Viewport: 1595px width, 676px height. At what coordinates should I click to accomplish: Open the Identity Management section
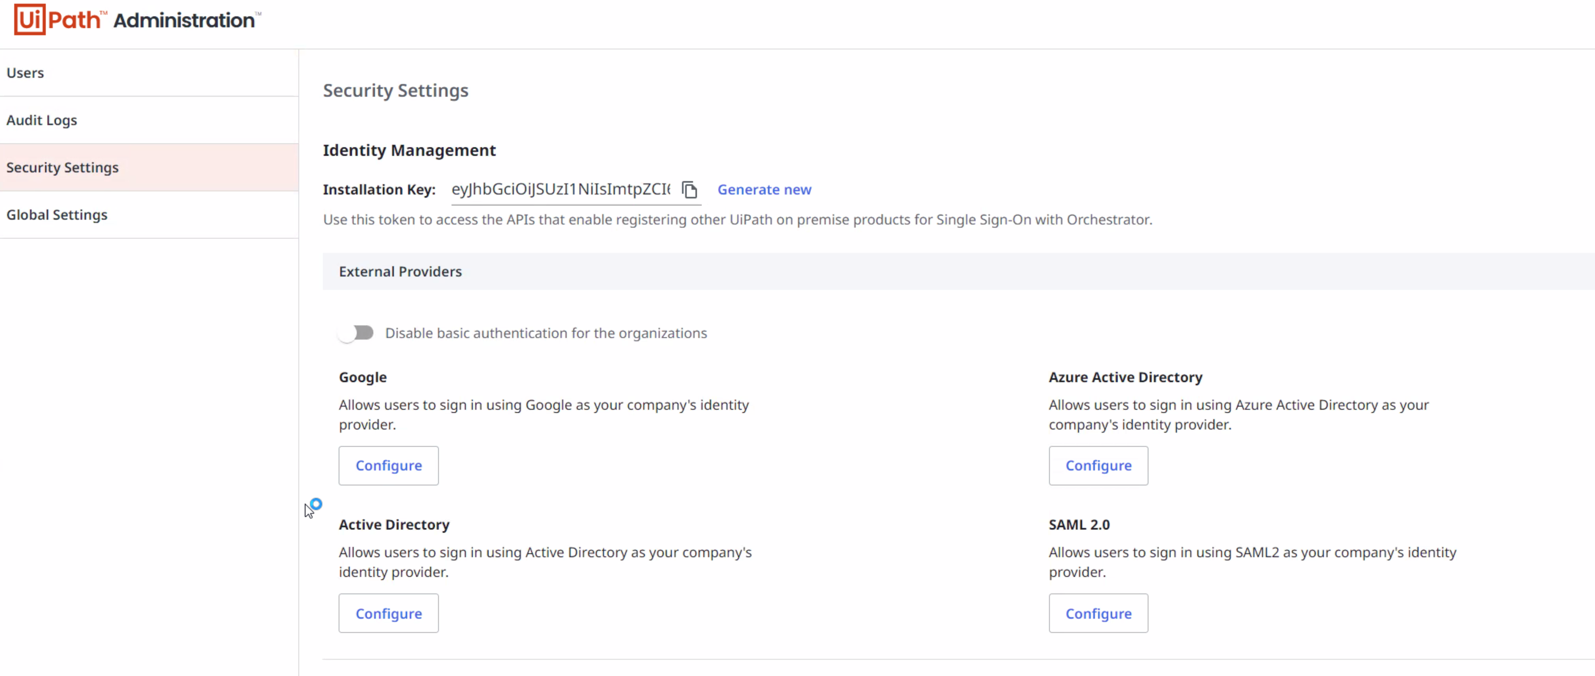coord(409,149)
